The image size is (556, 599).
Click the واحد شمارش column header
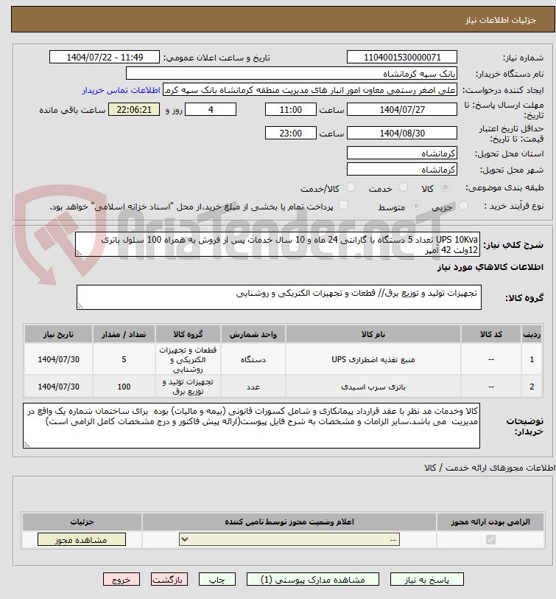(x=253, y=334)
